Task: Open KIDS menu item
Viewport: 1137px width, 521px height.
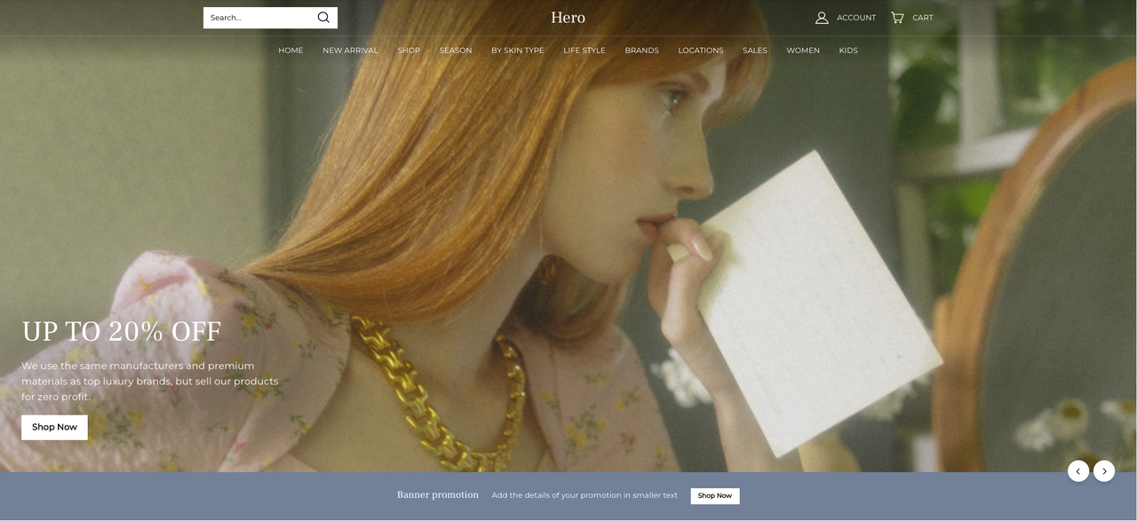Action: [x=848, y=51]
